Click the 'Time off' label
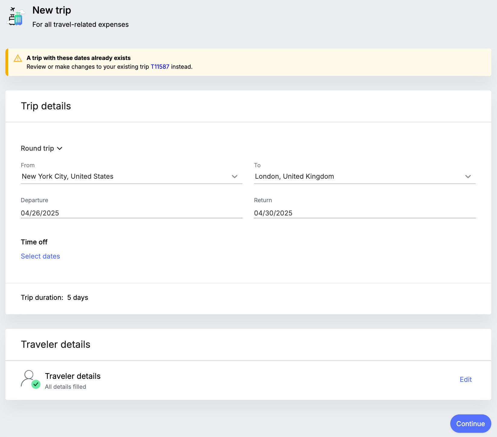 click(34, 242)
